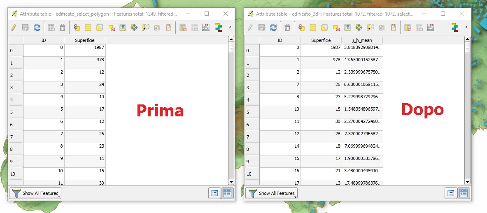Click scroll-down arrow in edificato_3d table

(467, 182)
